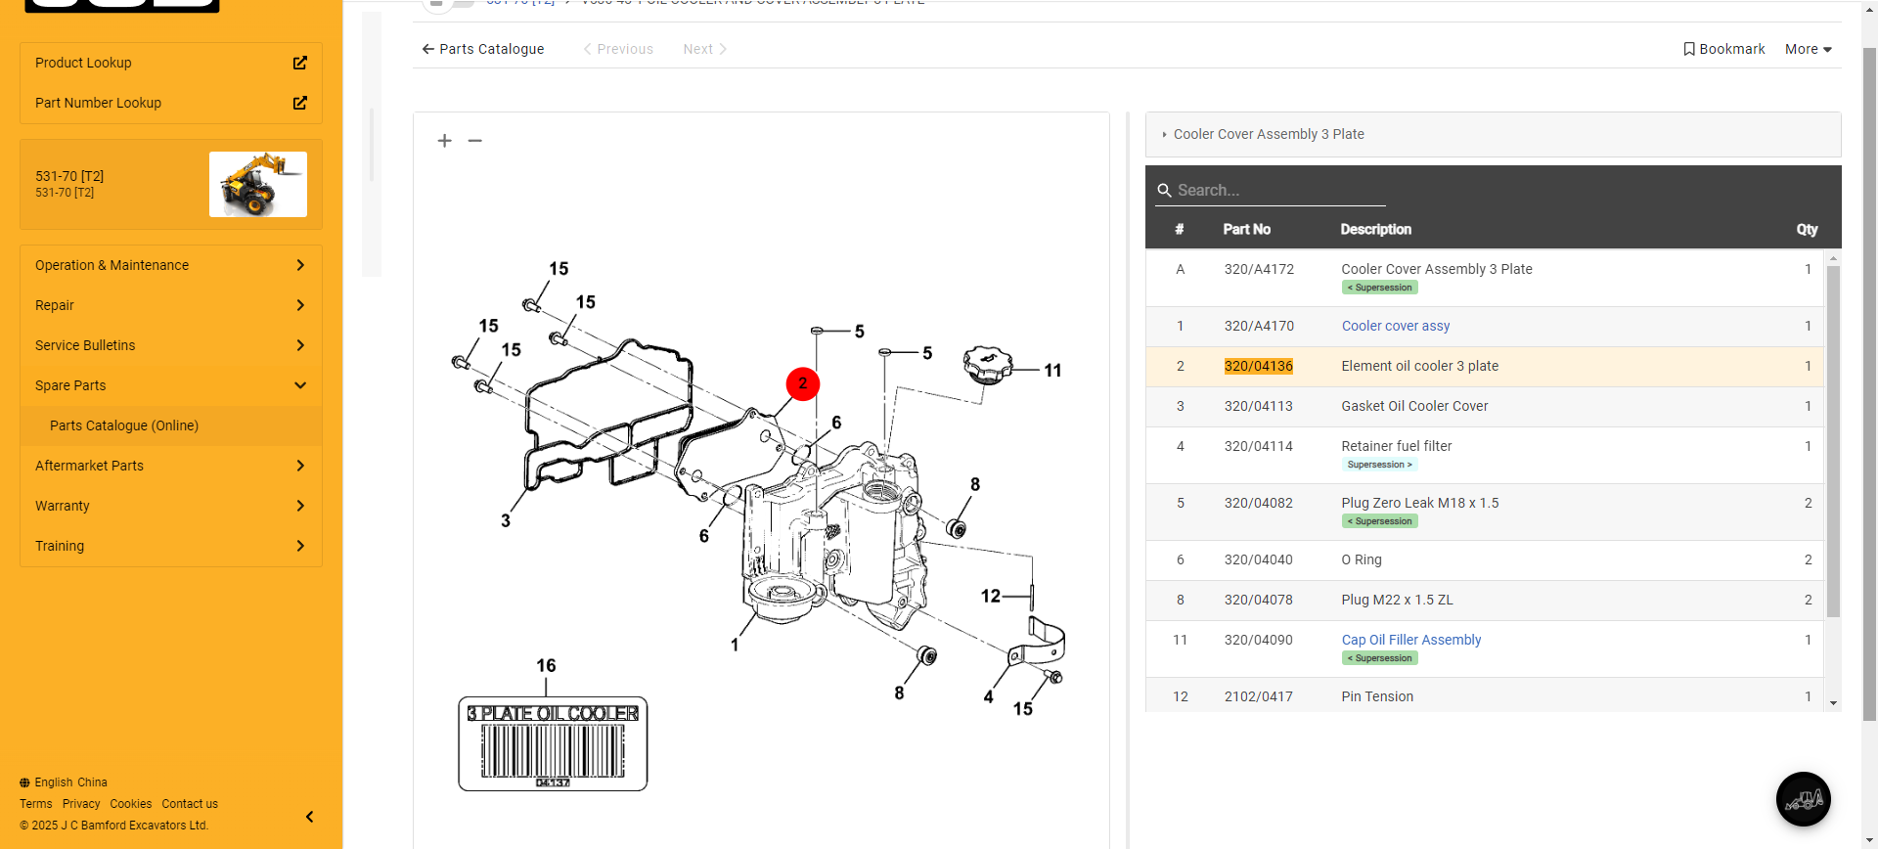Click the 531-70 machine thumbnail
The width and height of the screenshot is (1878, 849).
258,184
